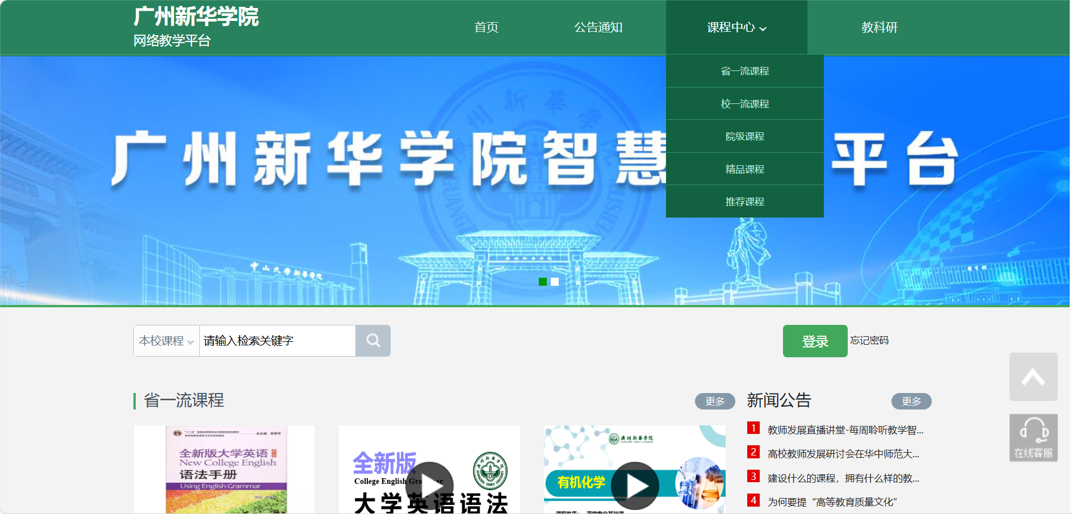Click the 广州新华学院 site logo title
The height and width of the screenshot is (514, 1072).
pos(196,16)
